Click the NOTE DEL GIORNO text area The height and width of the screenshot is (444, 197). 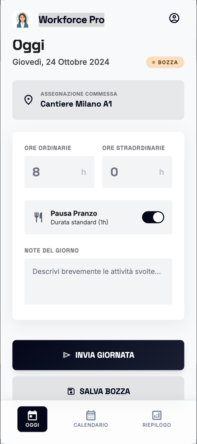[x=98, y=281]
